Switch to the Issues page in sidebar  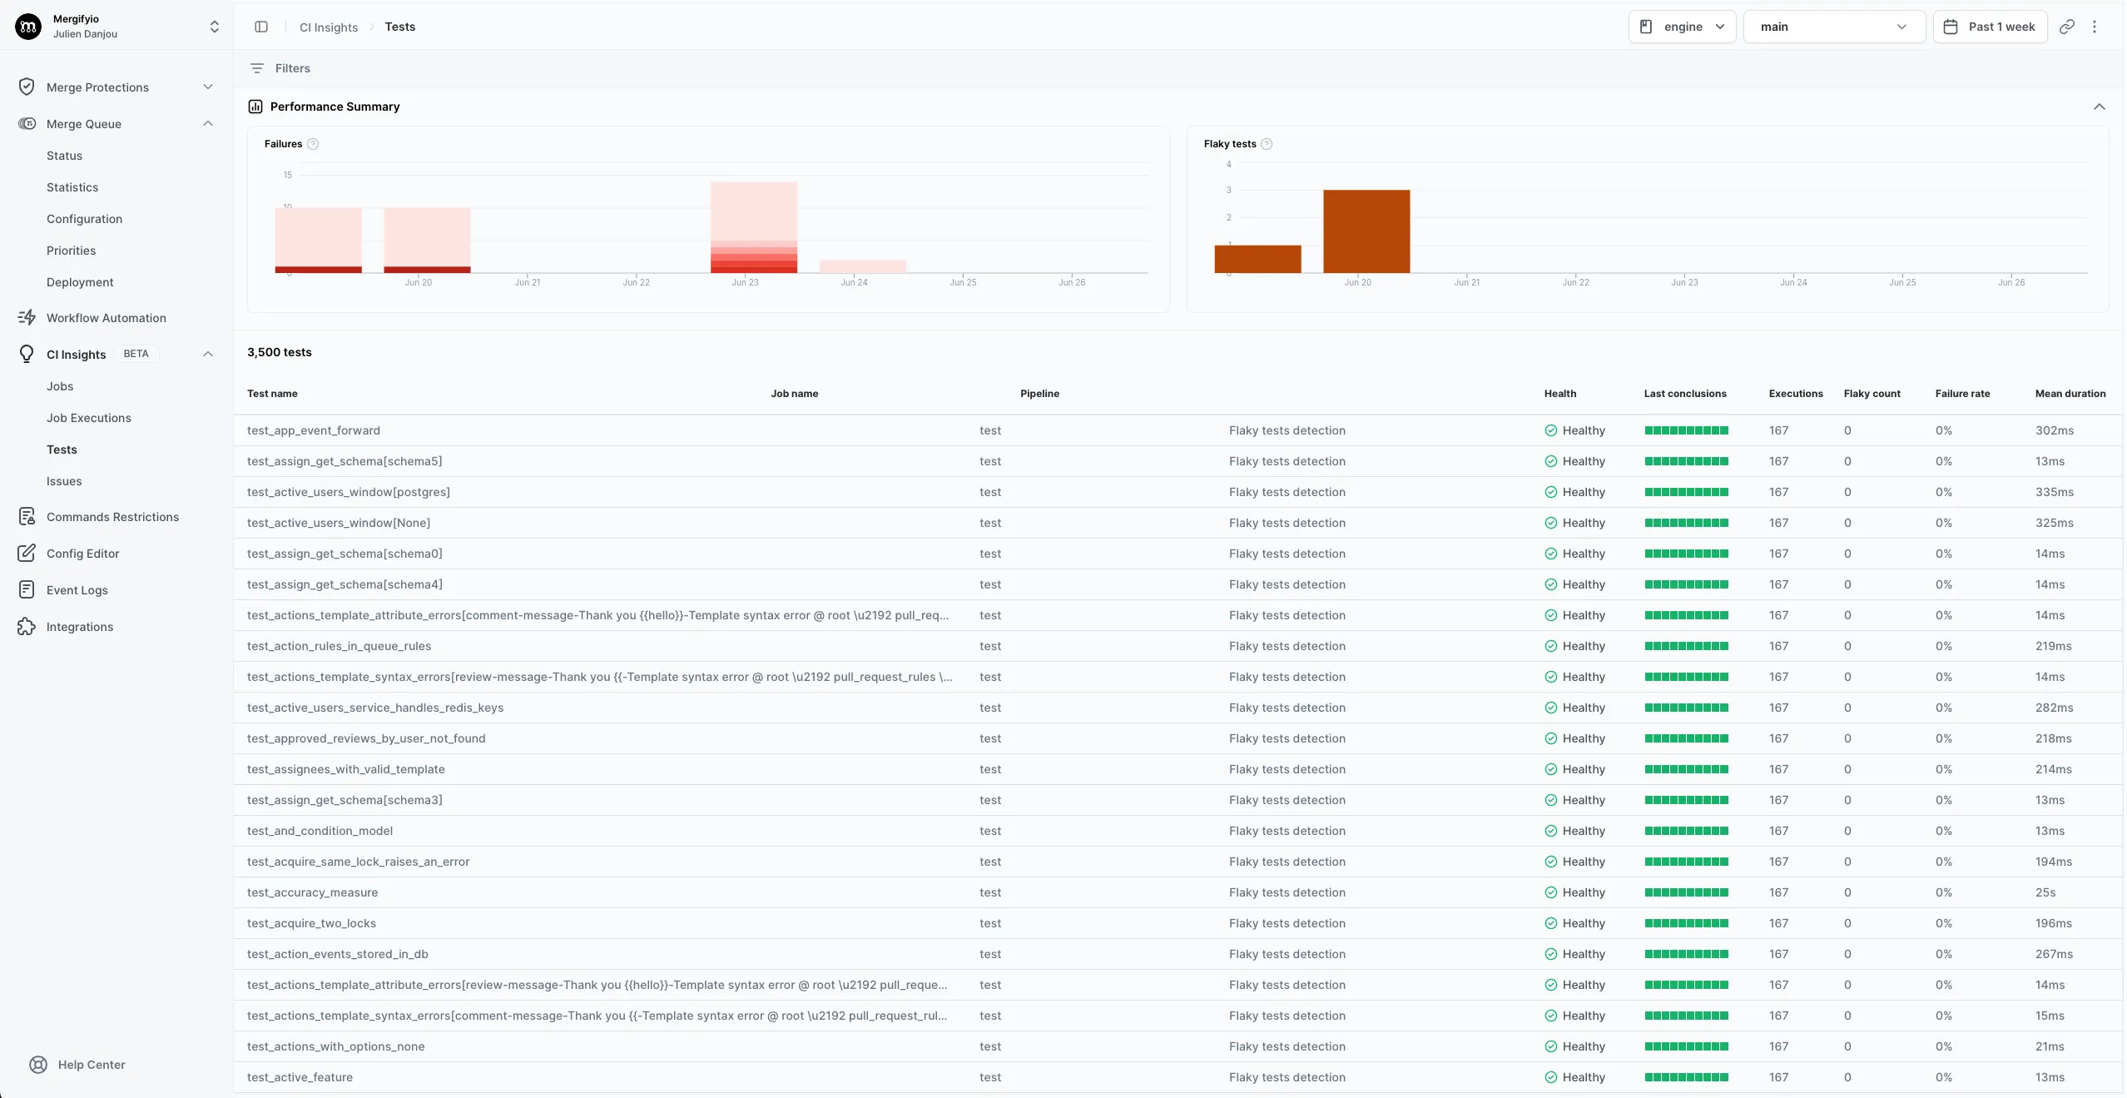coord(64,481)
